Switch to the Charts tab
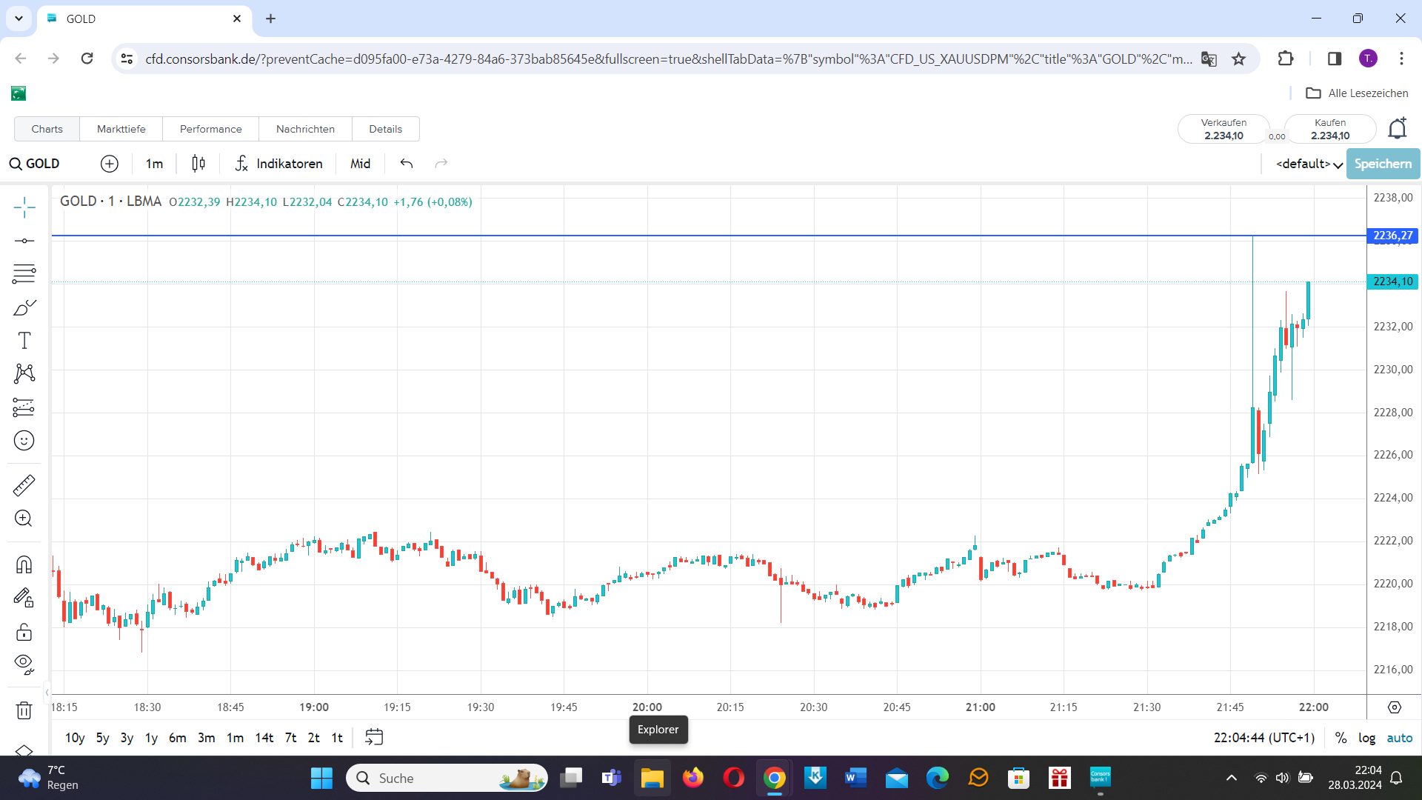Image resolution: width=1422 pixels, height=800 pixels. coord(47,129)
